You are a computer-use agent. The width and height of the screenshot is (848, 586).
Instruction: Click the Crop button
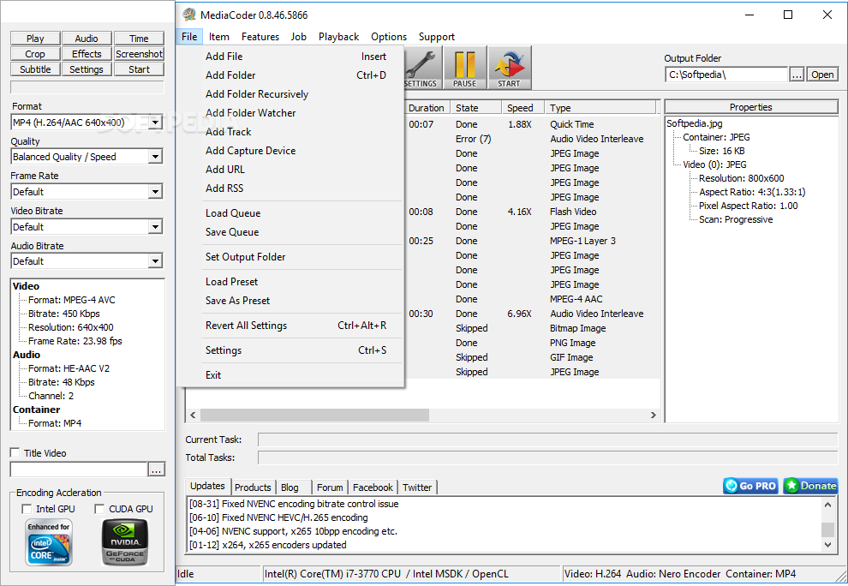click(35, 54)
